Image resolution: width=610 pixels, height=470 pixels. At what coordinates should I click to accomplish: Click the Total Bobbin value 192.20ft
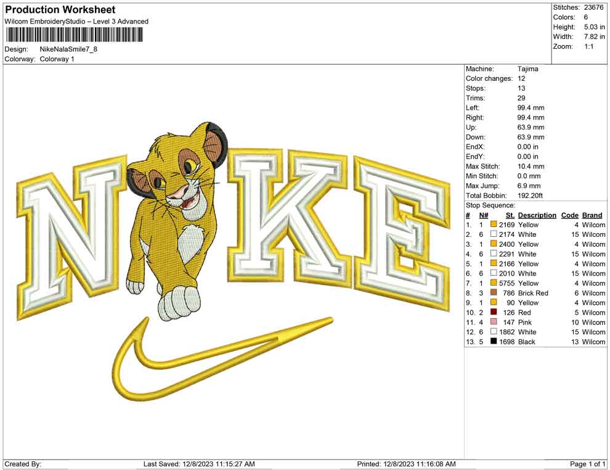point(530,196)
